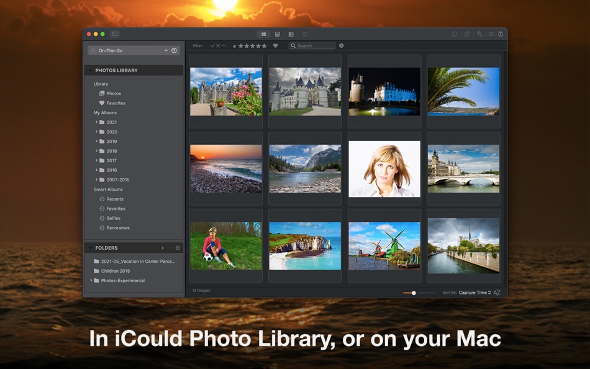Toggle the checkmark filter in the Filter bar
The image size is (590, 369).
213,45
